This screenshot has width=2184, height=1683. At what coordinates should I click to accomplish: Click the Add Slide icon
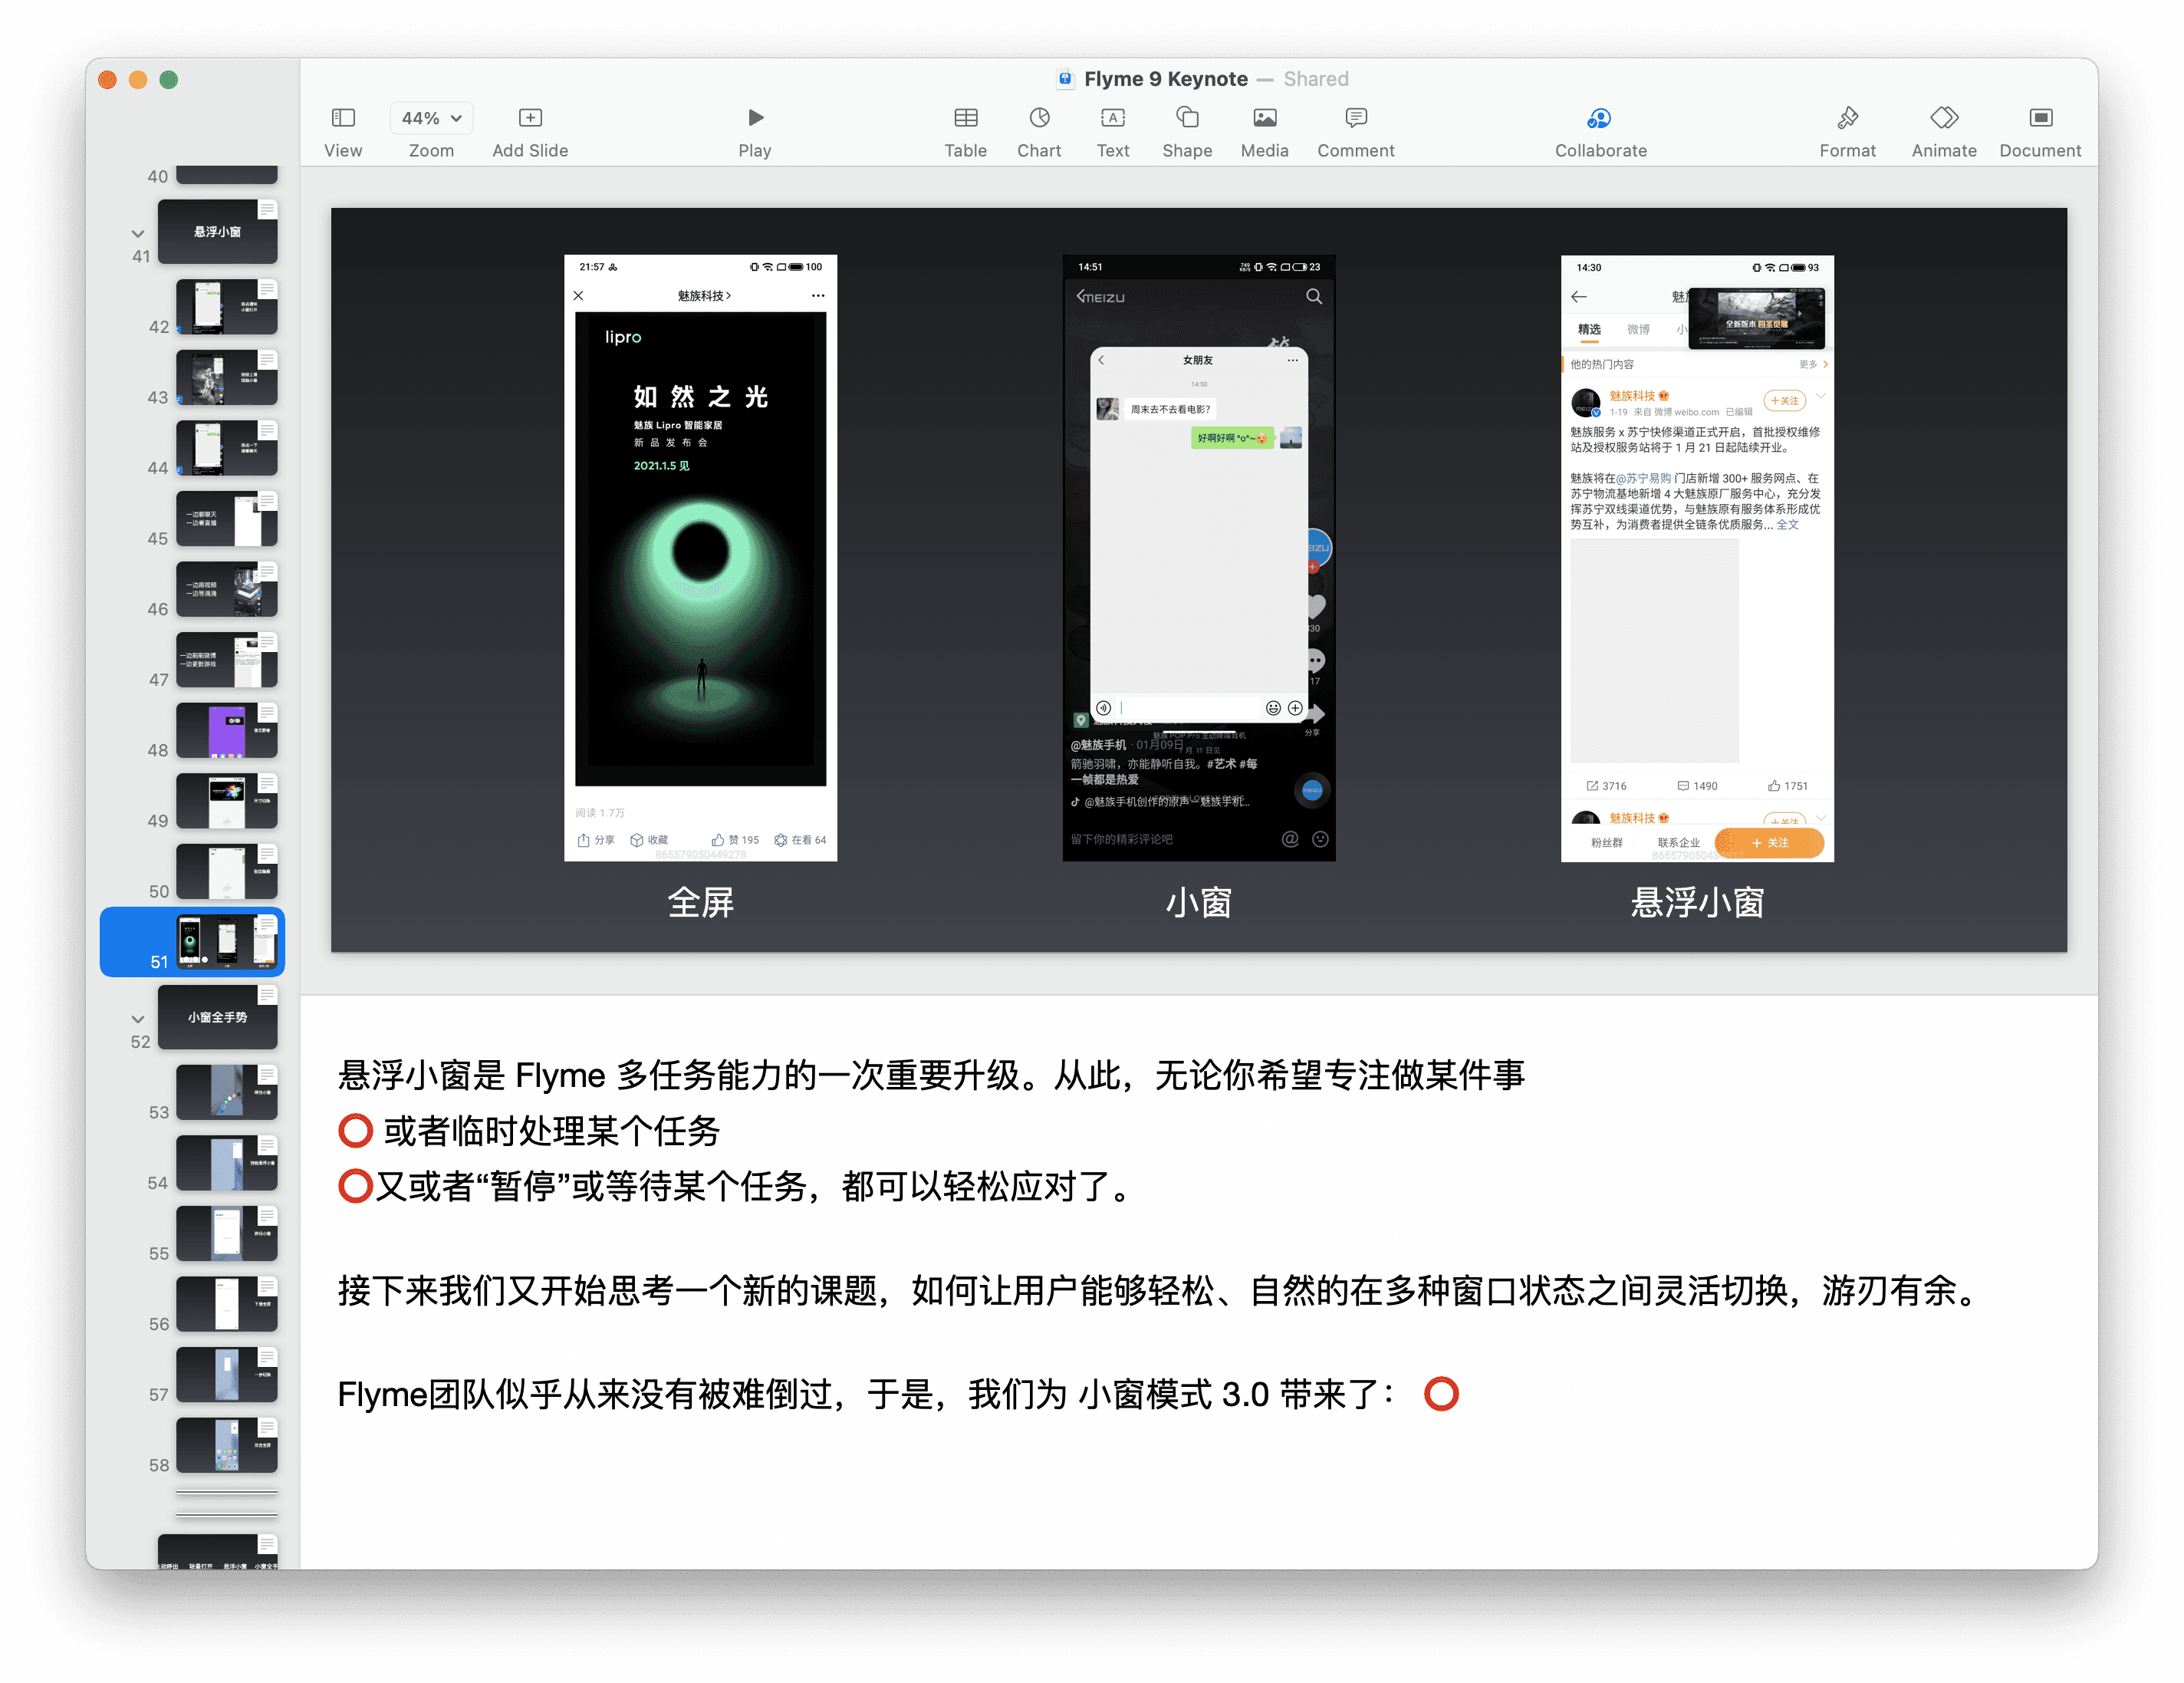[530, 118]
